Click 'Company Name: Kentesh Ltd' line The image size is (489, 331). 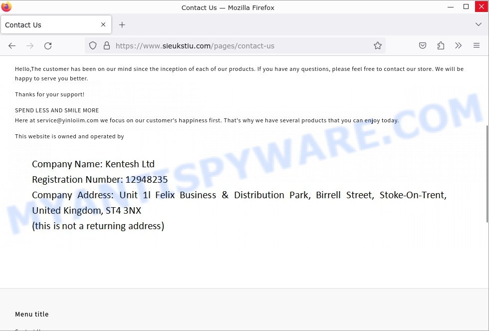coord(93,164)
